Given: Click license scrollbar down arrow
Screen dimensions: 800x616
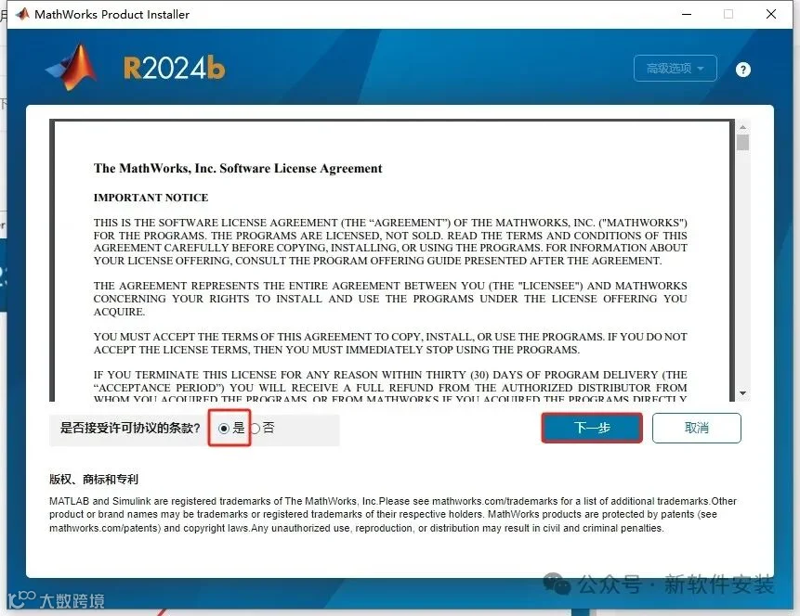Looking at the screenshot, I should point(743,392).
